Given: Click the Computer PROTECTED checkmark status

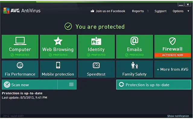Looking at the screenshot, I should tap(20, 55).
